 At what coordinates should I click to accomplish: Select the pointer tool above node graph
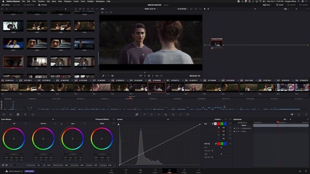(x=204, y=9)
